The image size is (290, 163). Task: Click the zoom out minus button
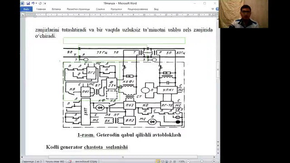point(188,161)
